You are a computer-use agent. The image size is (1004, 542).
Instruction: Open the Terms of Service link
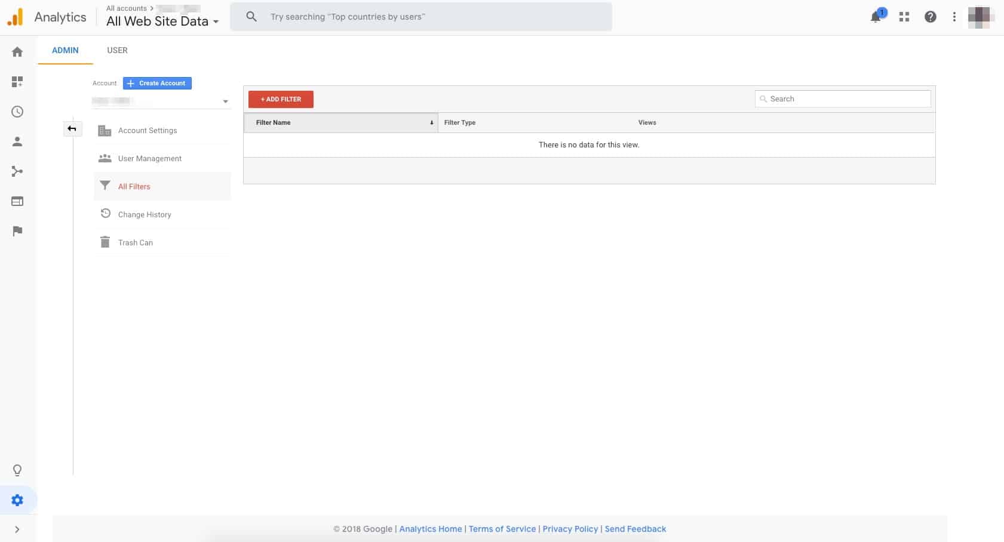point(502,529)
